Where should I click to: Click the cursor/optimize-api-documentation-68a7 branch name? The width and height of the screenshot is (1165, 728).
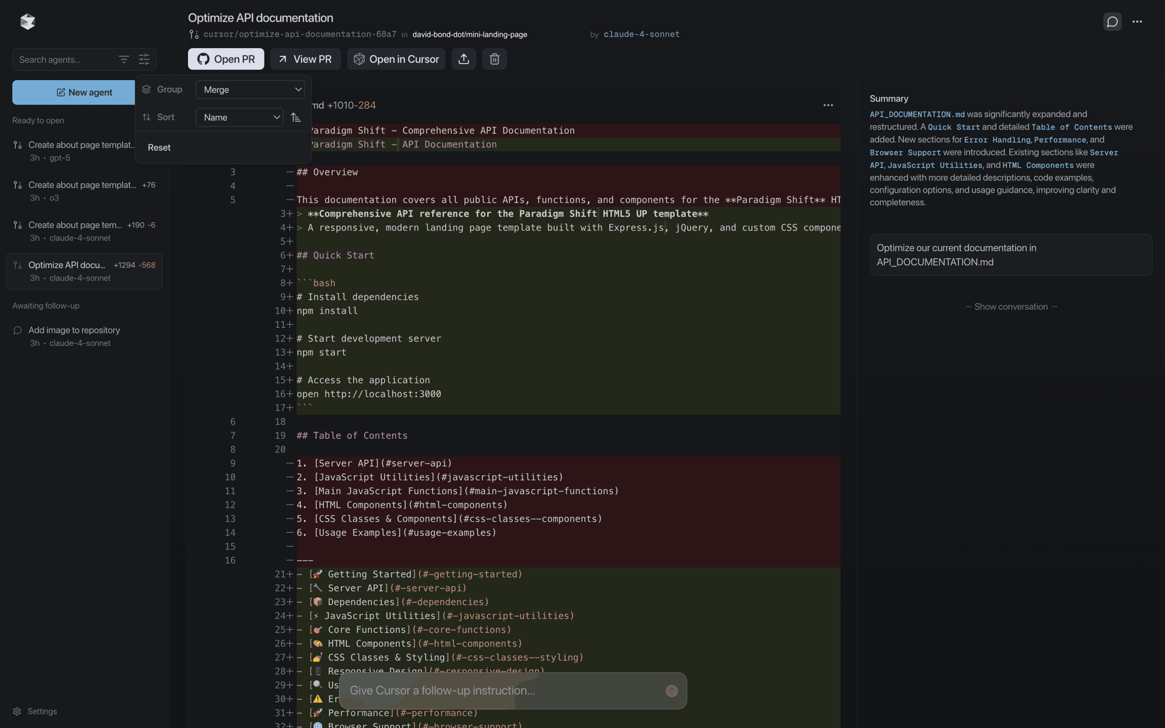point(300,35)
